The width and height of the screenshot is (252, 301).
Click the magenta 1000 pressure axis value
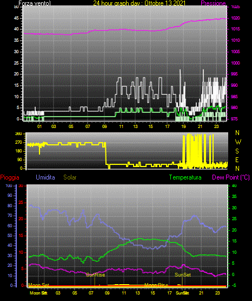pos(235,63)
